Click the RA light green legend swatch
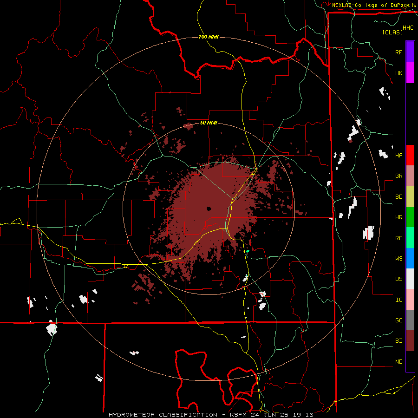The image size is (418, 418). pos(410,238)
